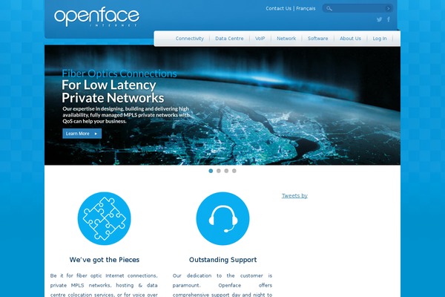This screenshot has height=297, width=445.
Task: Open the Data Centre menu
Action: [x=229, y=39]
